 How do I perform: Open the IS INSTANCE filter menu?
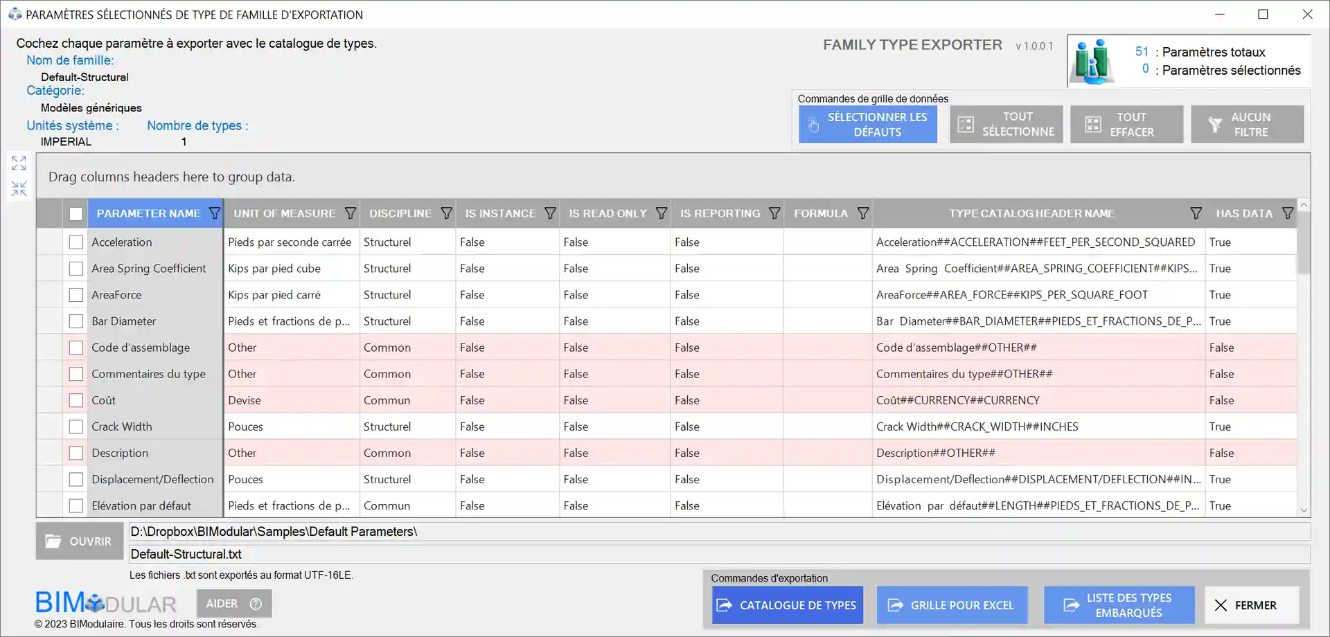551,213
